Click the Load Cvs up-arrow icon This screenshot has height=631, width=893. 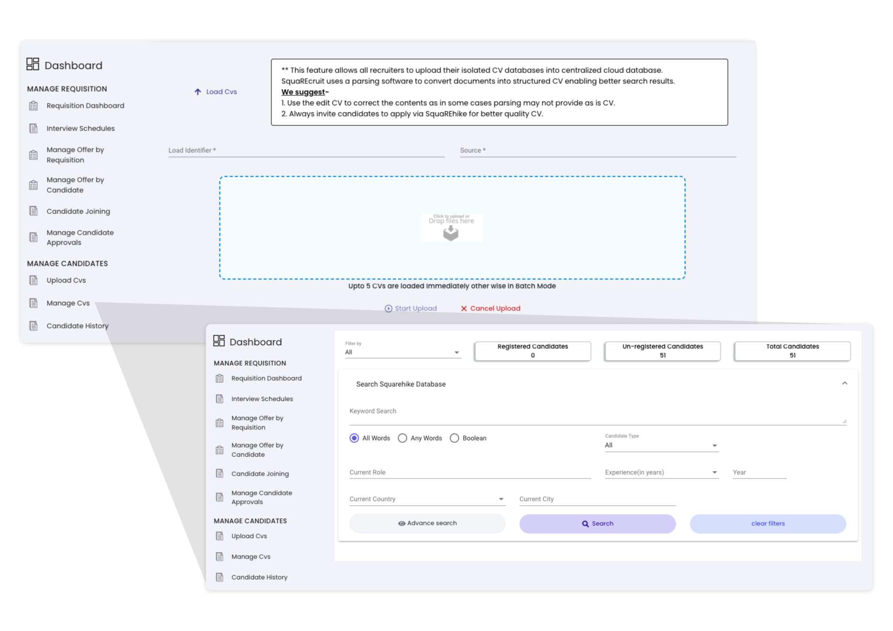tap(198, 92)
